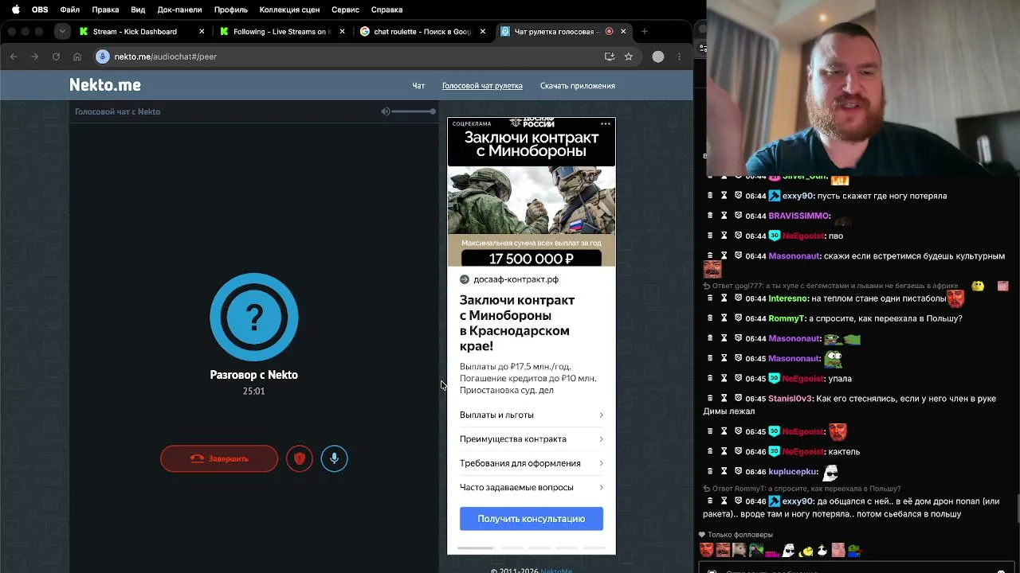Expand Выплаты и льготы section
The width and height of the screenshot is (1020, 573).
pyautogui.click(x=532, y=415)
